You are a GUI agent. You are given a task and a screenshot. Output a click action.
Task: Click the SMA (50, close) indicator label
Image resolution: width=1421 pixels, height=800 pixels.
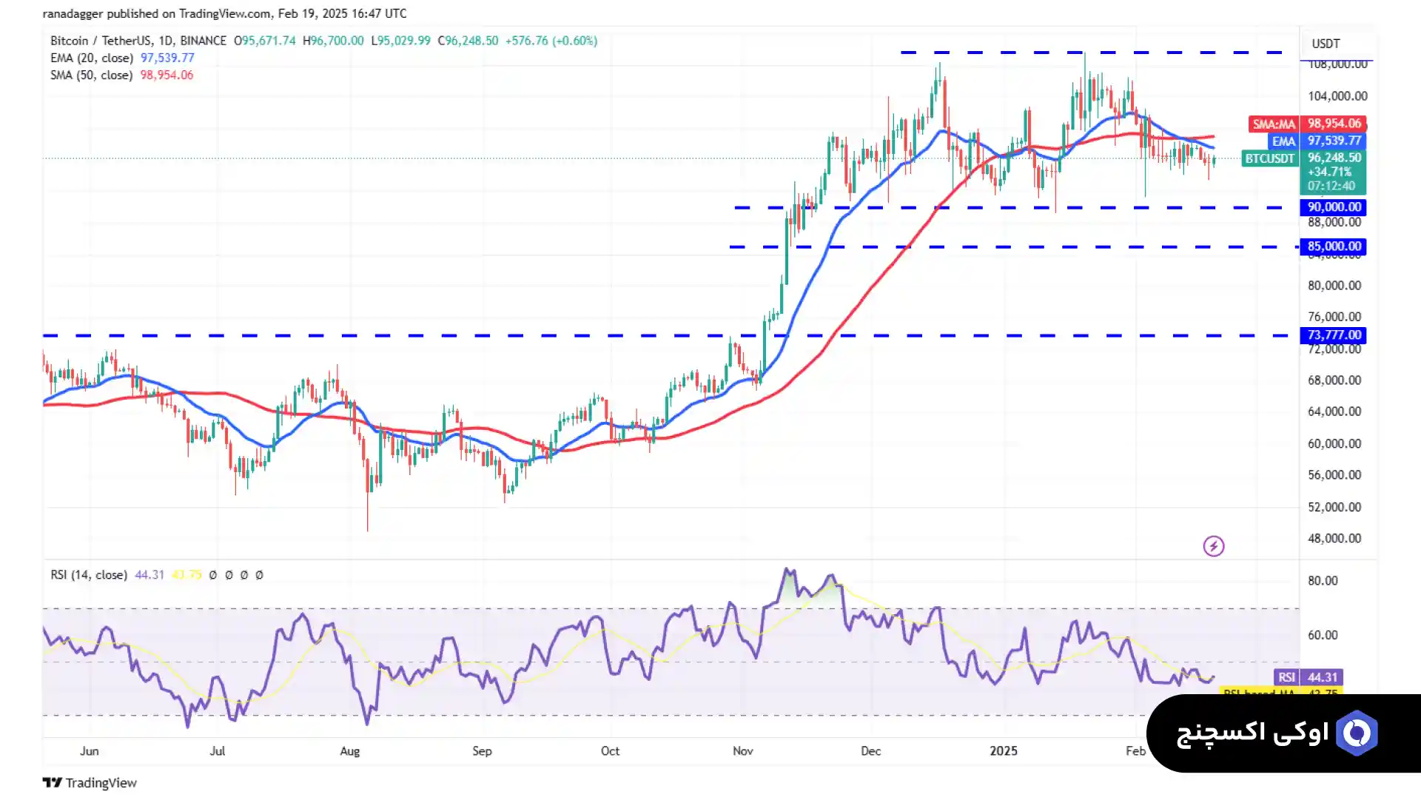coord(92,75)
